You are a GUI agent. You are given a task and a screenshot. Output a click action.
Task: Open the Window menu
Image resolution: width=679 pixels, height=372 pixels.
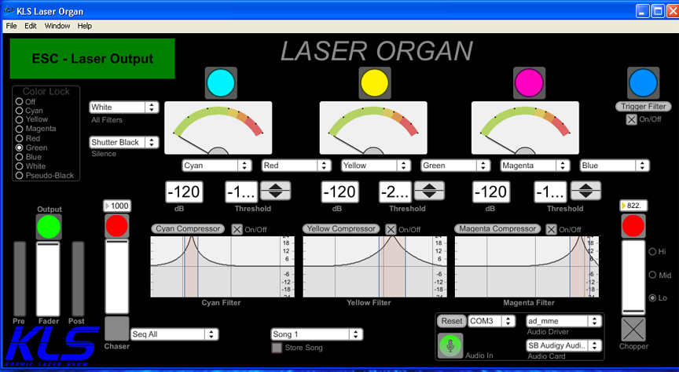[57, 26]
